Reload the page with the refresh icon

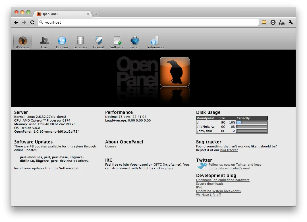pyautogui.click(x=32, y=22)
